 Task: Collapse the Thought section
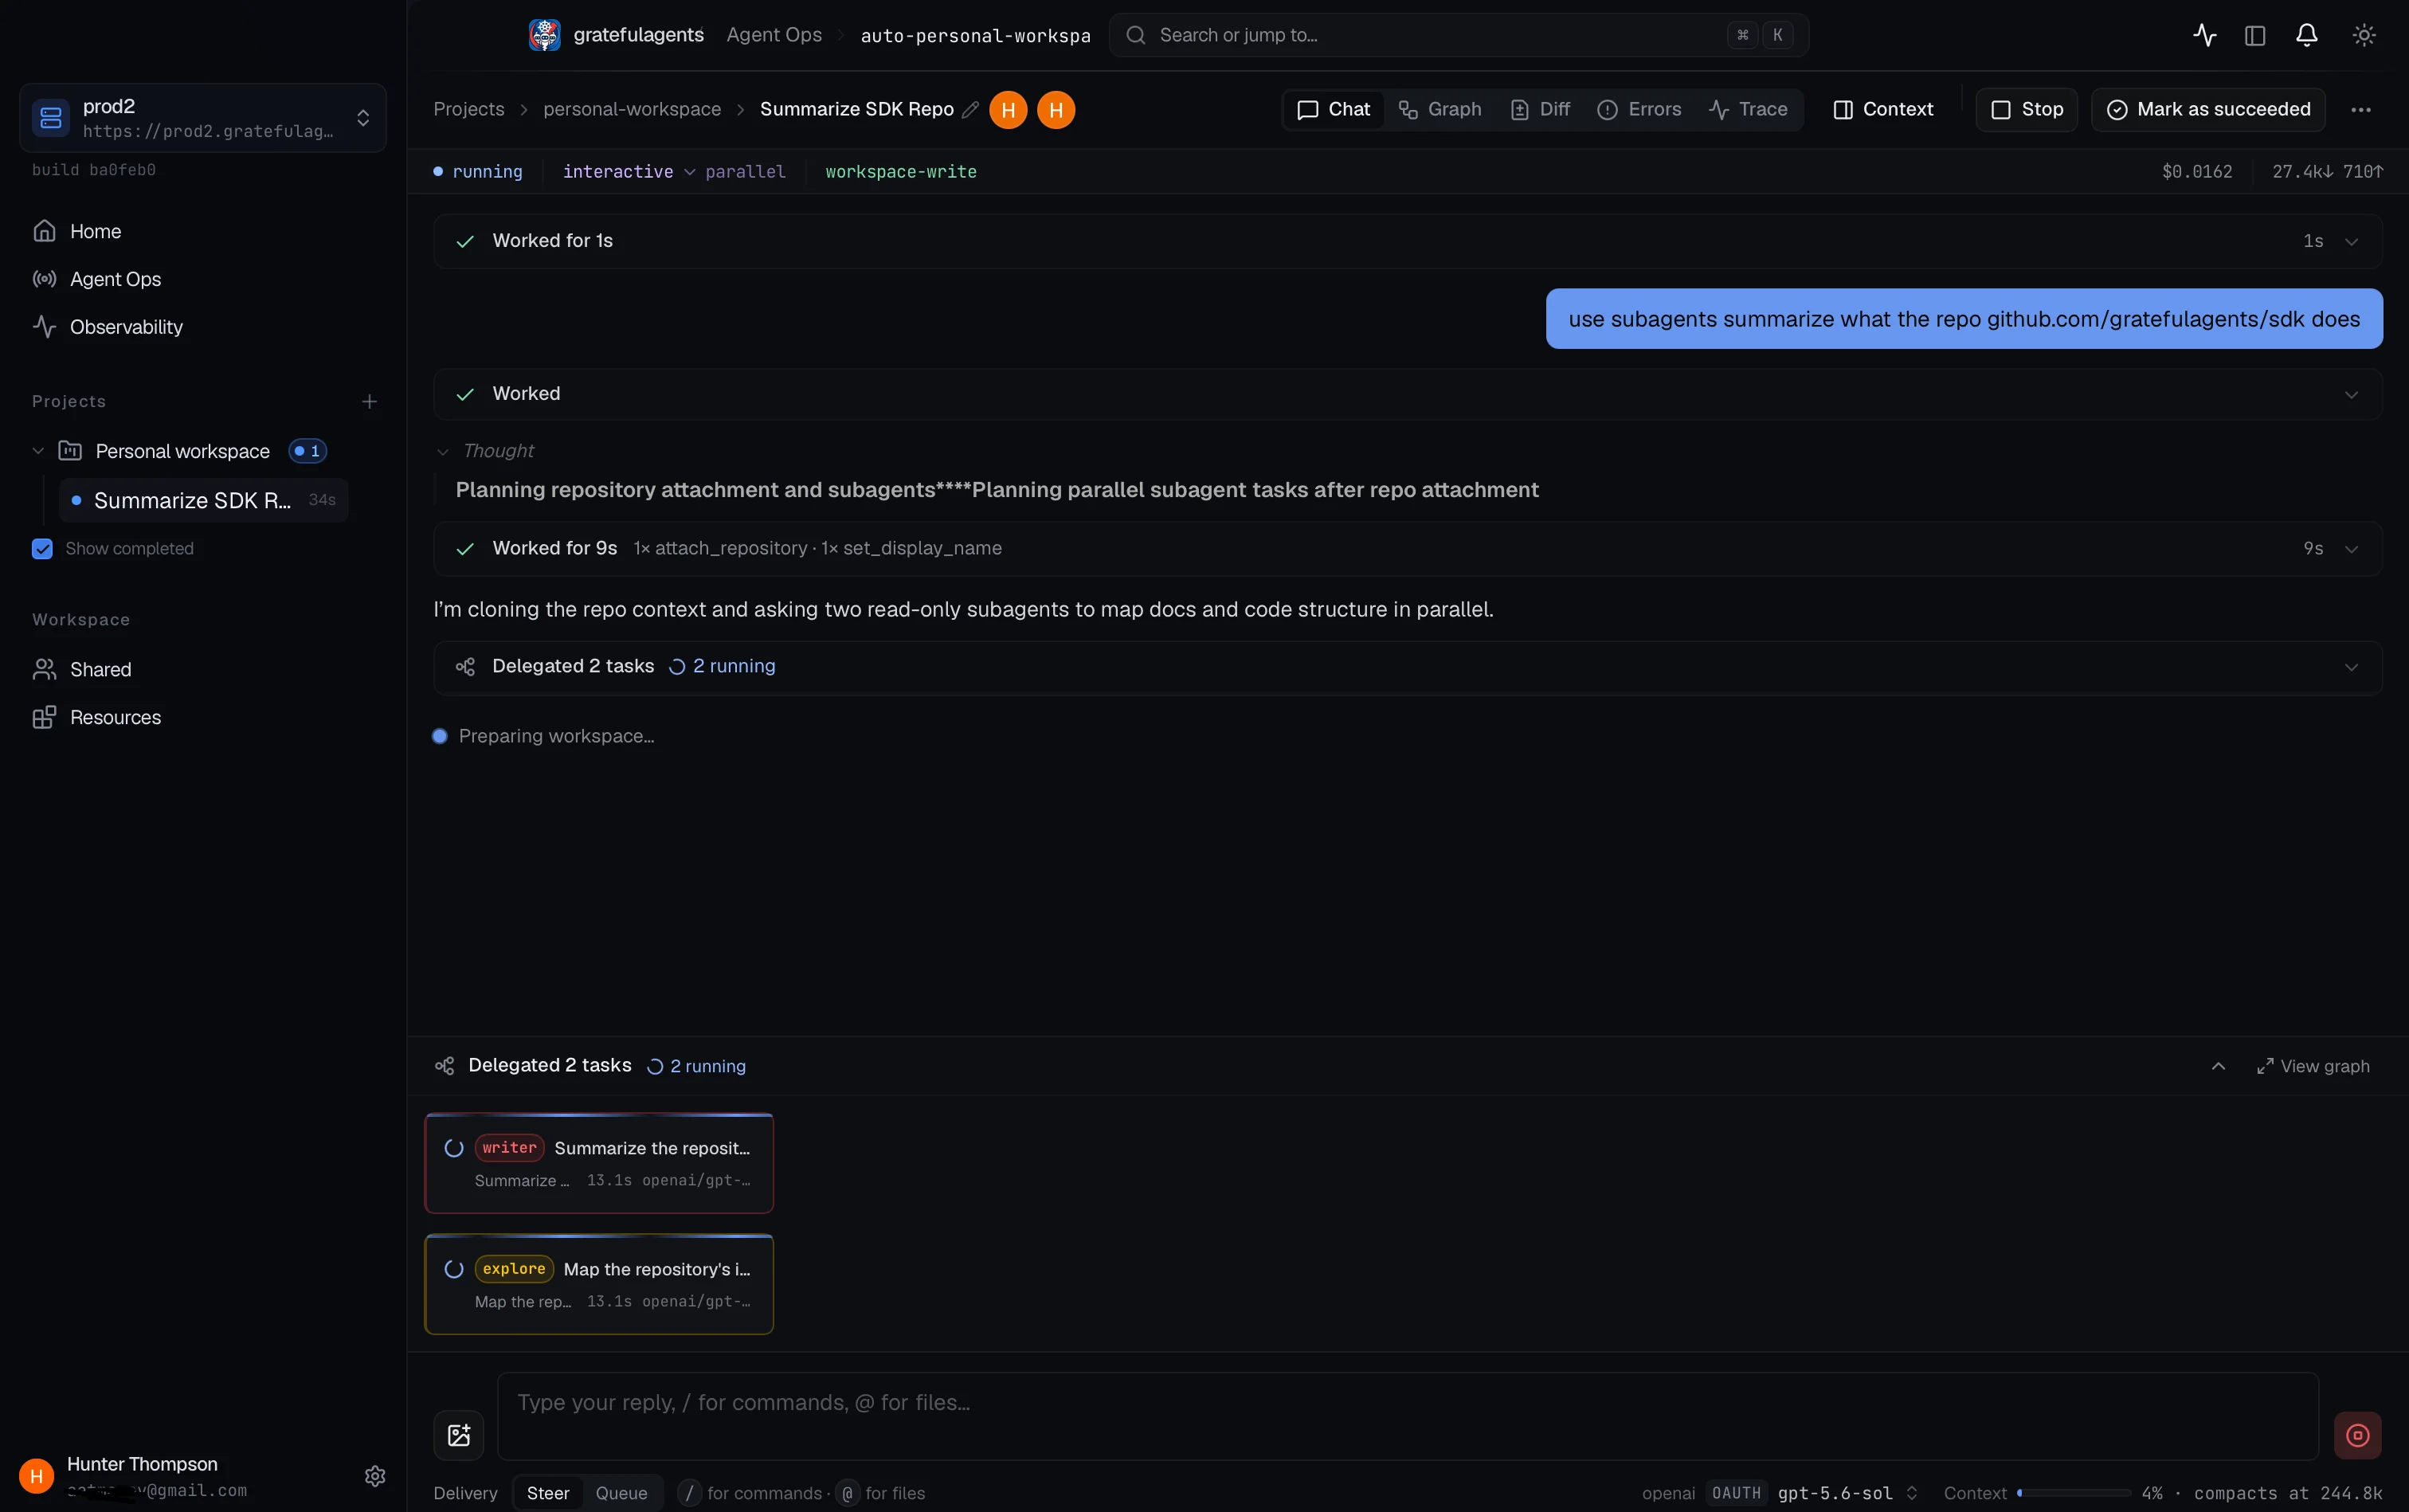pyautogui.click(x=484, y=451)
